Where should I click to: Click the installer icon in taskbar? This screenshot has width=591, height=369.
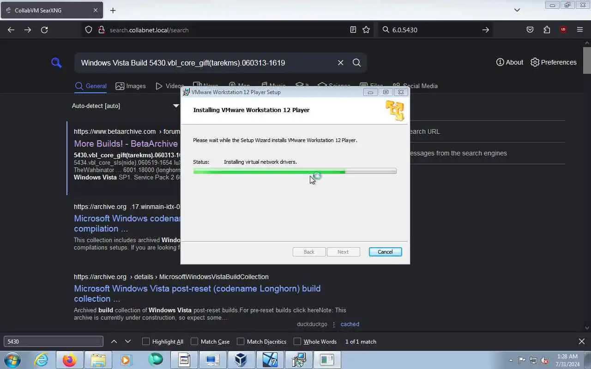tap(299, 360)
